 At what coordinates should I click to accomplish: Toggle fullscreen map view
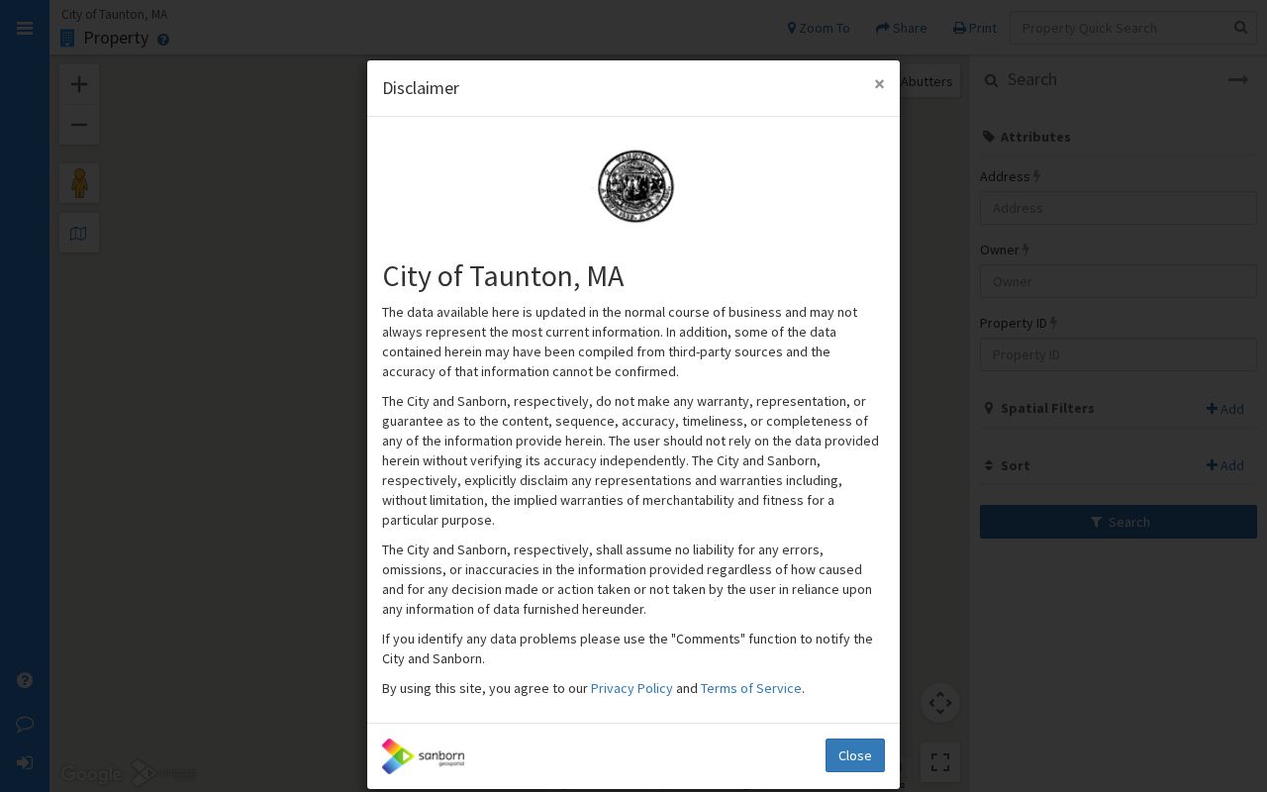(x=940, y=762)
